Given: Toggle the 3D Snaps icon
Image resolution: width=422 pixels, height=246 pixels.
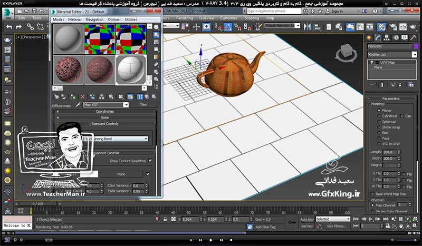Looking at the screenshot, I should pyautogui.click(x=217, y=27).
